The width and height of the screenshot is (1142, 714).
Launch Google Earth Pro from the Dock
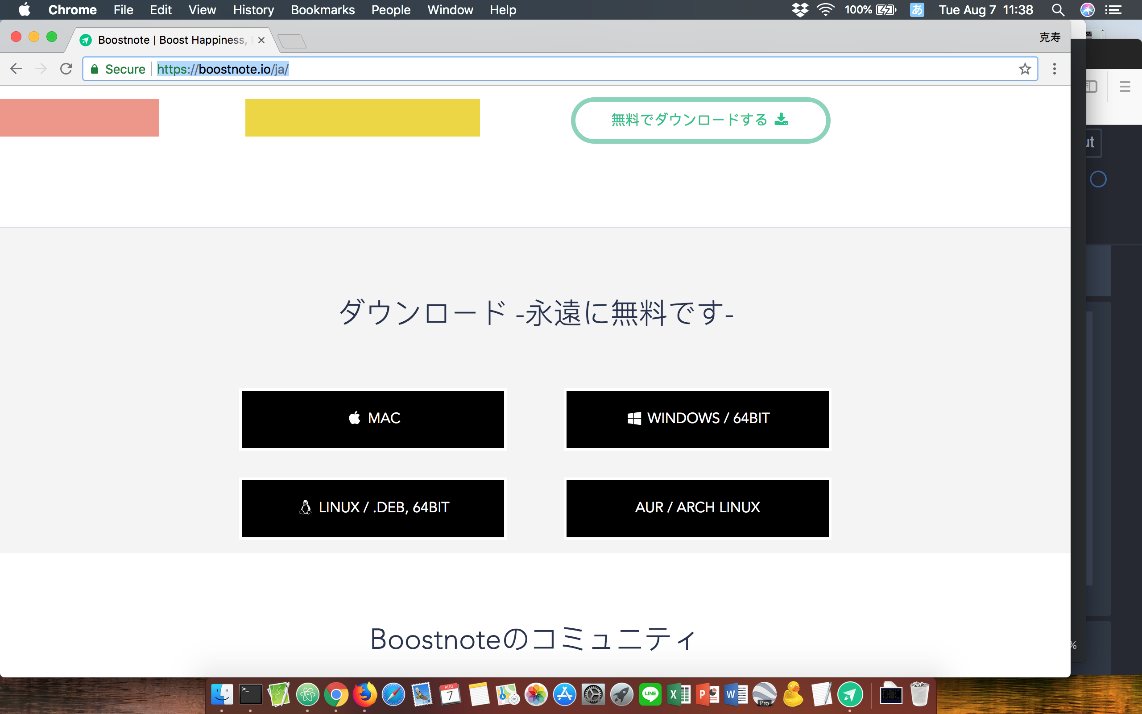(765, 695)
